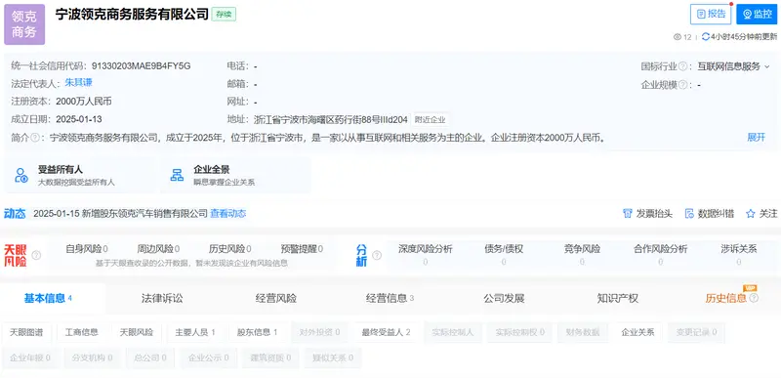Select the 工商信息 sub-tab

click(82, 332)
